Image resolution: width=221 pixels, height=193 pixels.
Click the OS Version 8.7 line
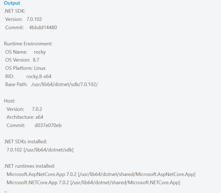point(22,60)
